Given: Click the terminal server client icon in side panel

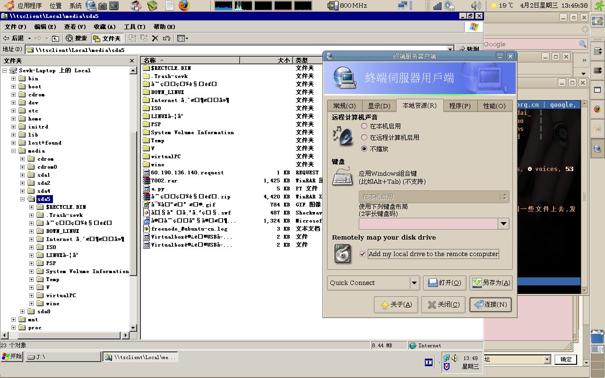Looking at the screenshot, I should (x=597, y=149).
